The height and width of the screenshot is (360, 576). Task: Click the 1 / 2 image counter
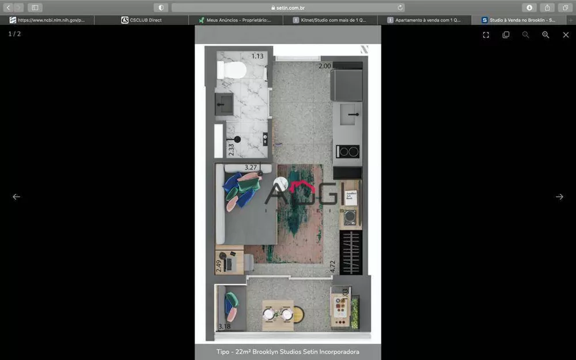(15, 34)
